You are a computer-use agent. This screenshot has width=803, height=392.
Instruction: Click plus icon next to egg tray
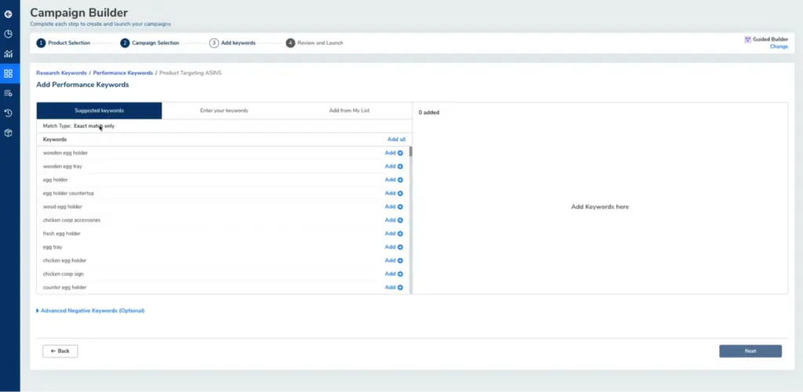[400, 247]
